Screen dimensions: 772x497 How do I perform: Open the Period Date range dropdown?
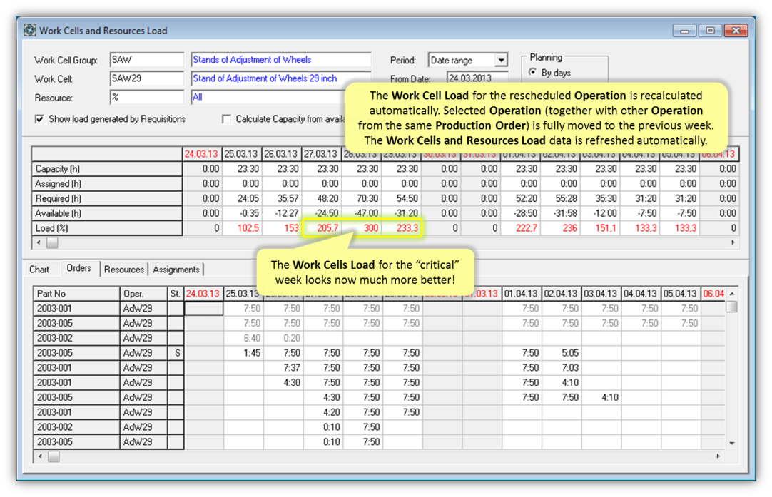click(501, 60)
